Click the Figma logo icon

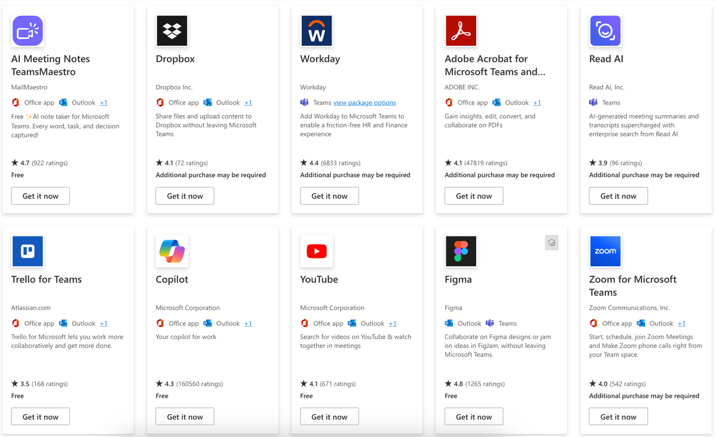(x=461, y=251)
